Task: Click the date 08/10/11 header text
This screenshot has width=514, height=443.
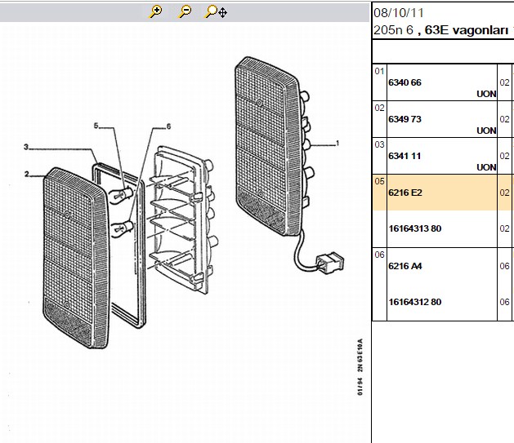Action: pyautogui.click(x=399, y=13)
